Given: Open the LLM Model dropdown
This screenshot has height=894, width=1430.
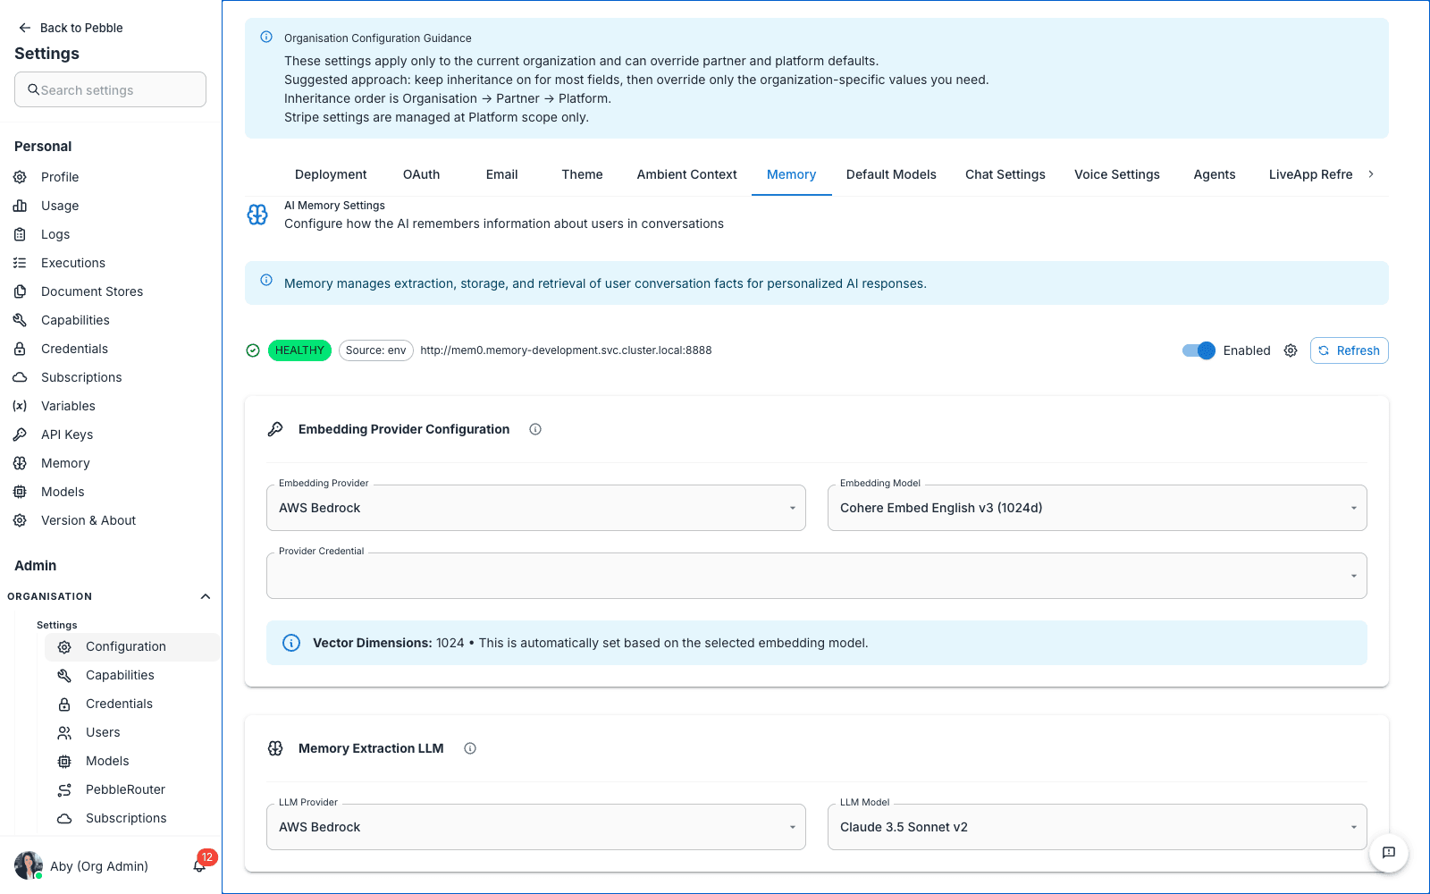Looking at the screenshot, I should pyautogui.click(x=1098, y=827).
